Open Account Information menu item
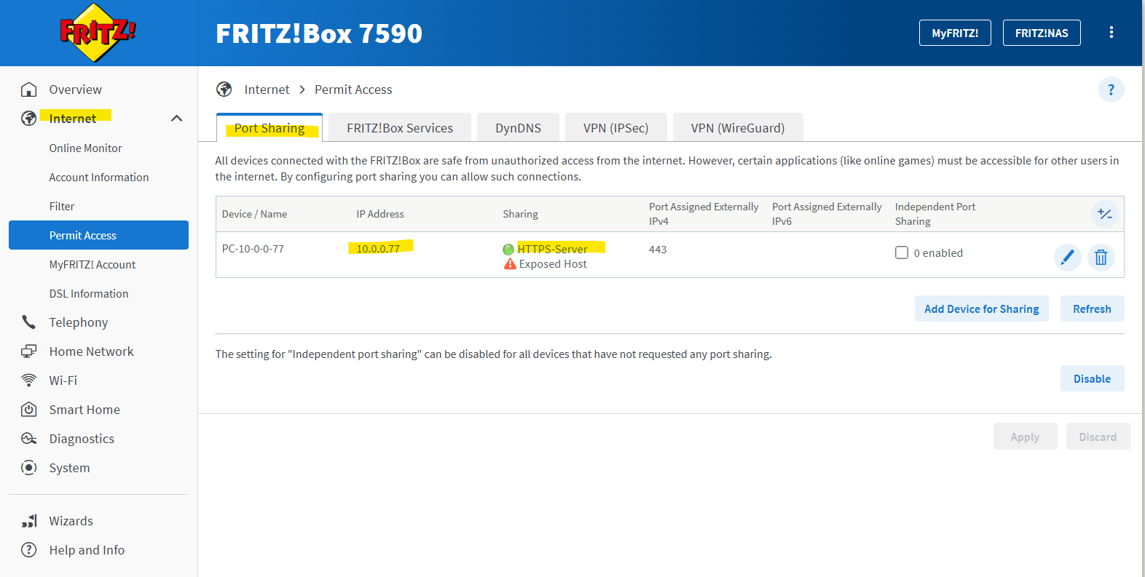Screen dimensions: 1145x577 [x=98, y=177]
